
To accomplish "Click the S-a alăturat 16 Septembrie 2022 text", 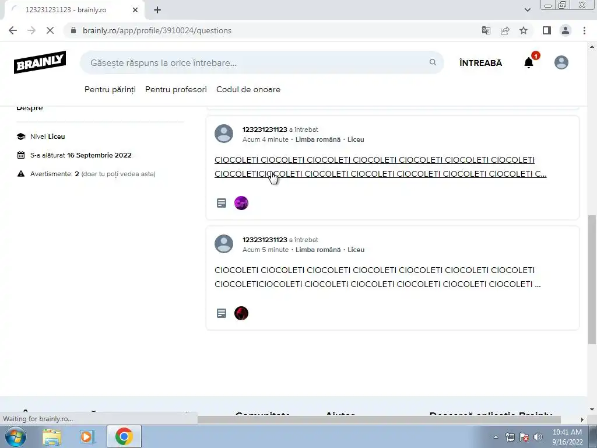I will pos(80,155).
